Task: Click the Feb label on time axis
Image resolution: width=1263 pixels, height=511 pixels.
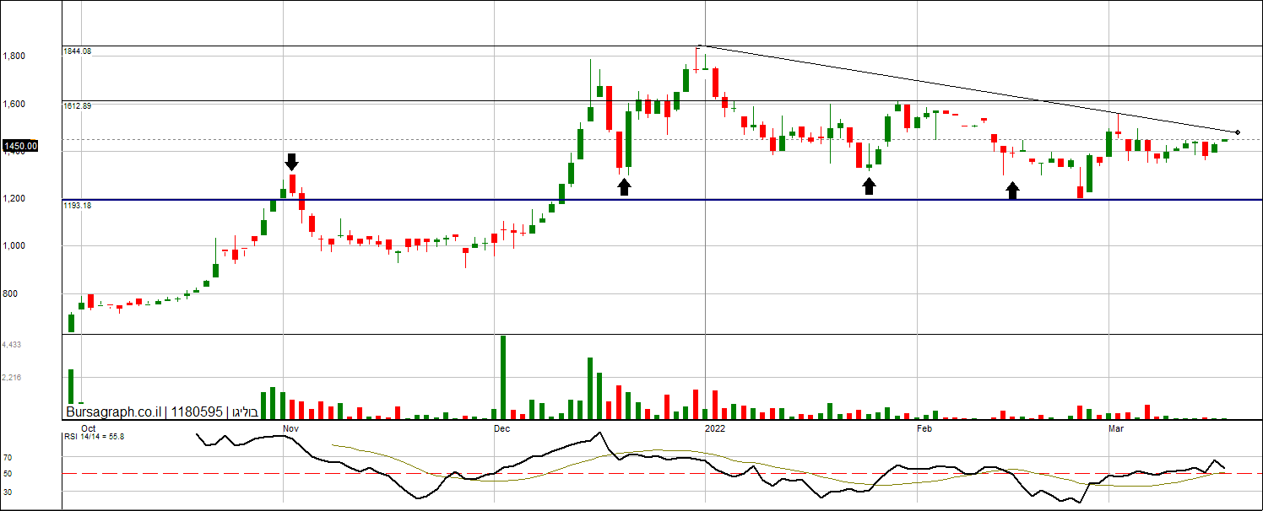Action: click(x=924, y=428)
